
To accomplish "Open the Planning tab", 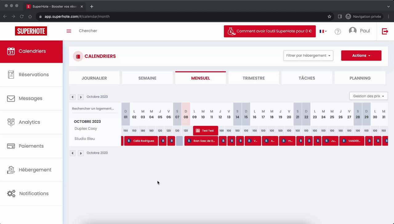I will pos(360,78).
